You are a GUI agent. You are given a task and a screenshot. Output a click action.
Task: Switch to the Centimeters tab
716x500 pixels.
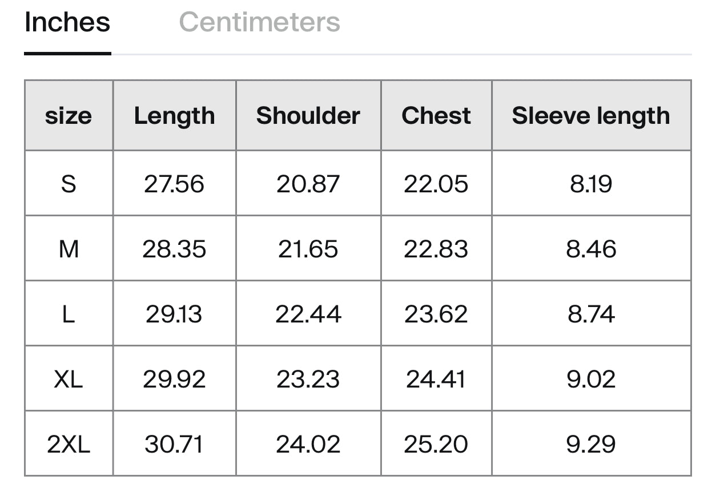[259, 23]
